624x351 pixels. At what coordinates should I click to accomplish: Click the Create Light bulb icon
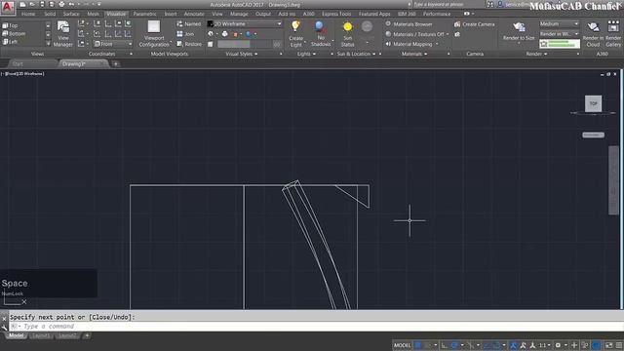(x=295, y=26)
